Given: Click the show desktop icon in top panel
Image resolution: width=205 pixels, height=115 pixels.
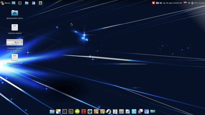Looking at the screenshot, I should click(13, 3).
